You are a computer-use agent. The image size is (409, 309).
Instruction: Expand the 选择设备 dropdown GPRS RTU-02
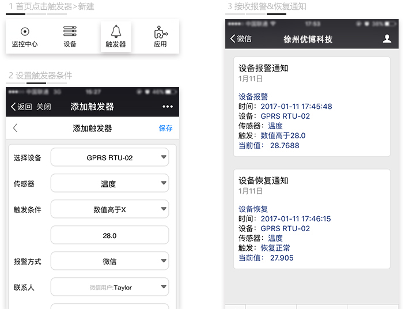point(109,157)
